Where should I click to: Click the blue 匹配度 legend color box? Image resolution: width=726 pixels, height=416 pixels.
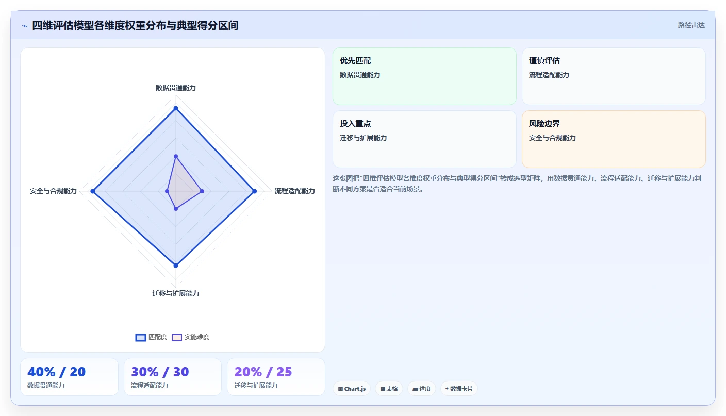click(x=141, y=337)
